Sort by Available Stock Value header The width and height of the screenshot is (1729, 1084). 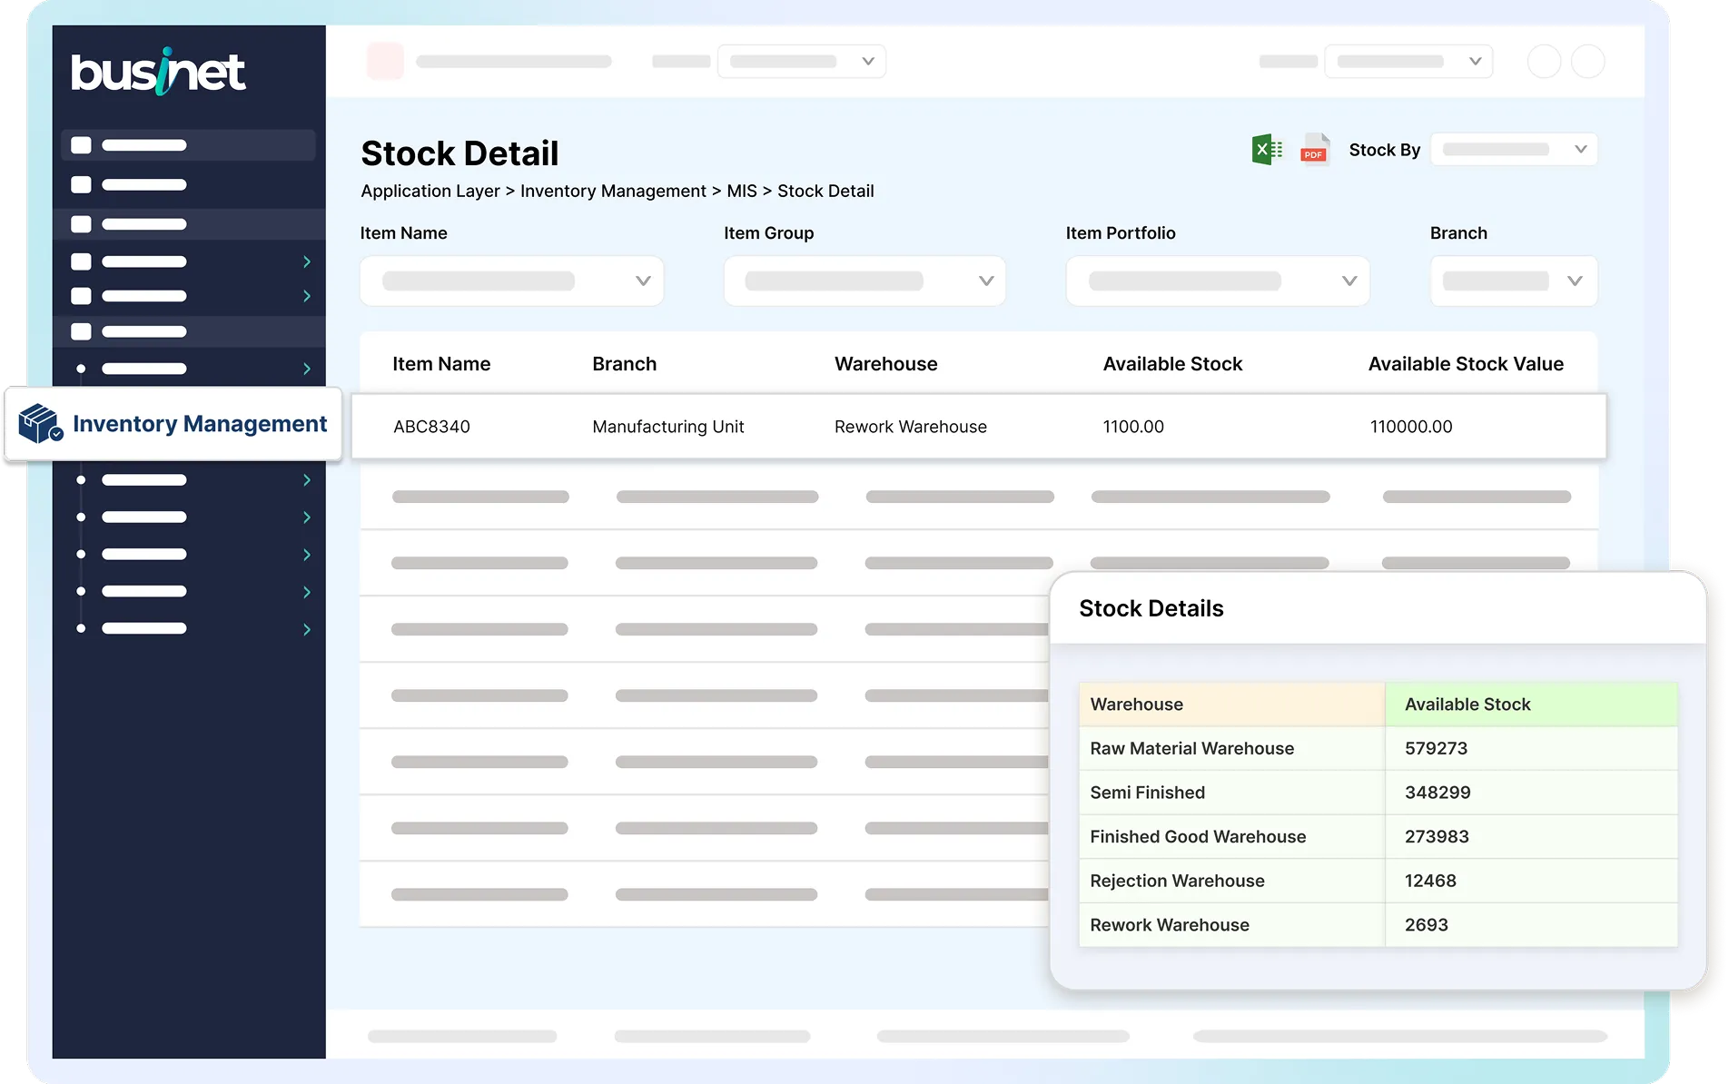coord(1466,364)
